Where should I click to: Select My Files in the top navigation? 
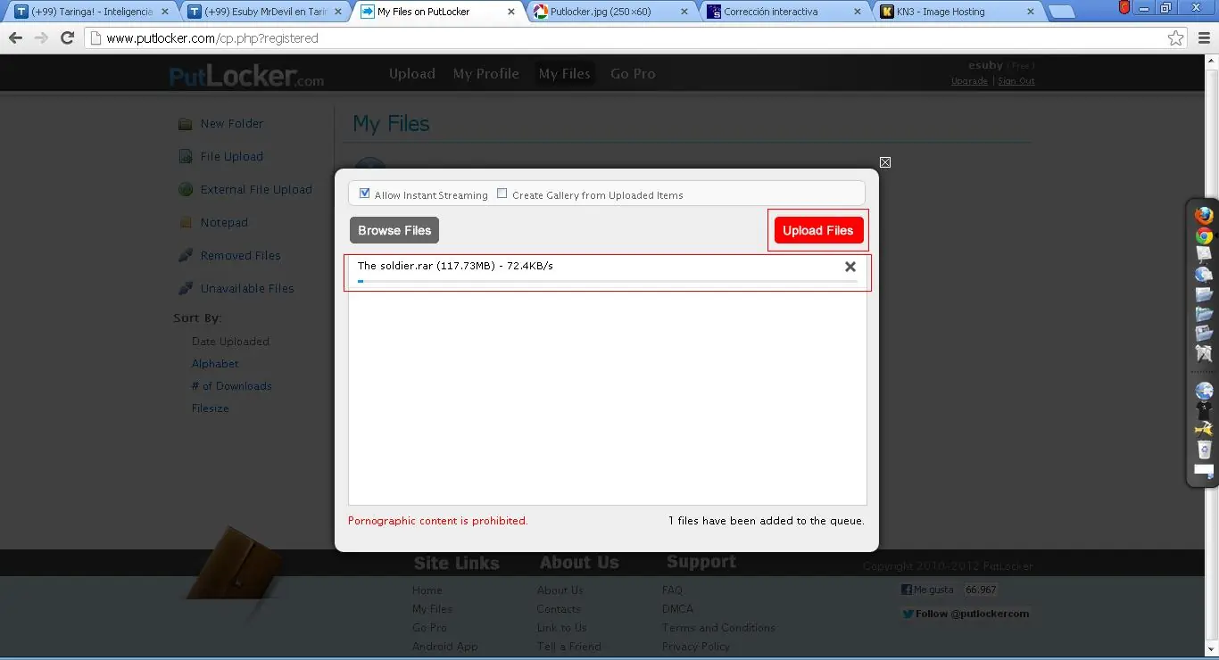(565, 74)
